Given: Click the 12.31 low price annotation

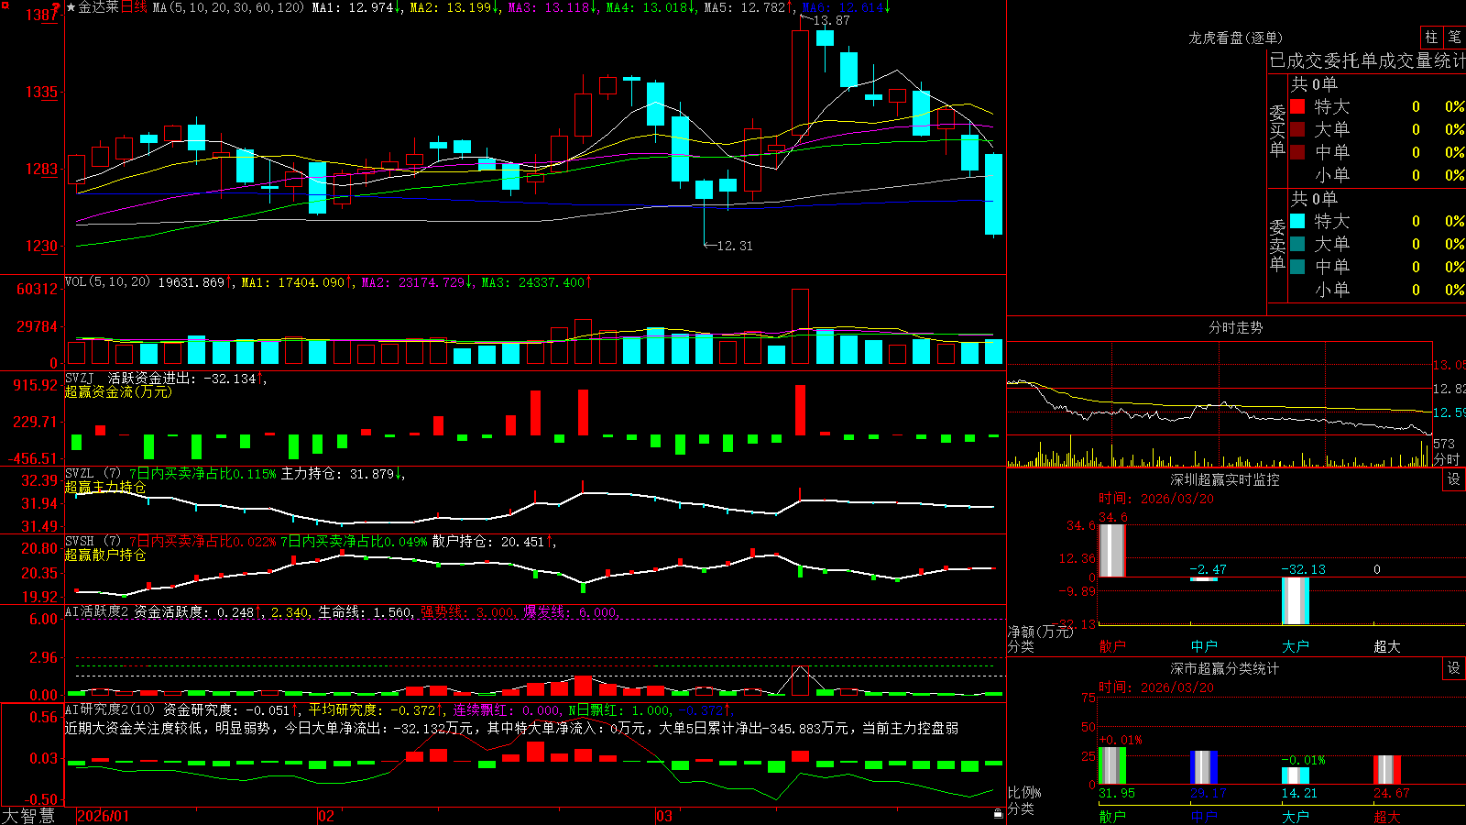Looking at the screenshot, I should [734, 246].
